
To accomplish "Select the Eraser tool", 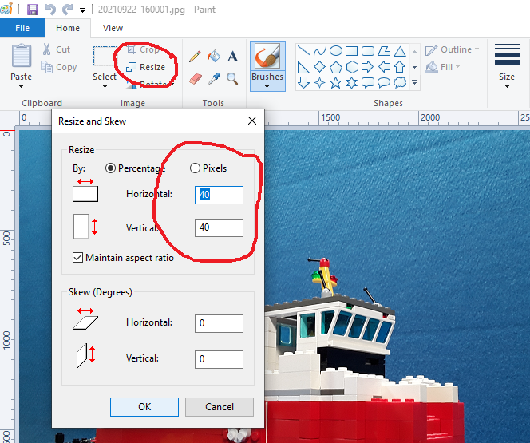I will point(195,78).
